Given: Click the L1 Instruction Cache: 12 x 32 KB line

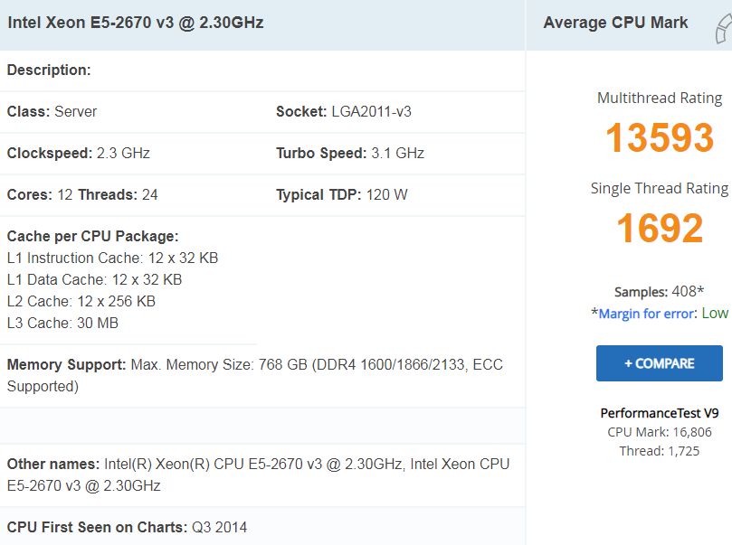Looking at the screenshot, I should pyautogui.click(x=112, y=258).
